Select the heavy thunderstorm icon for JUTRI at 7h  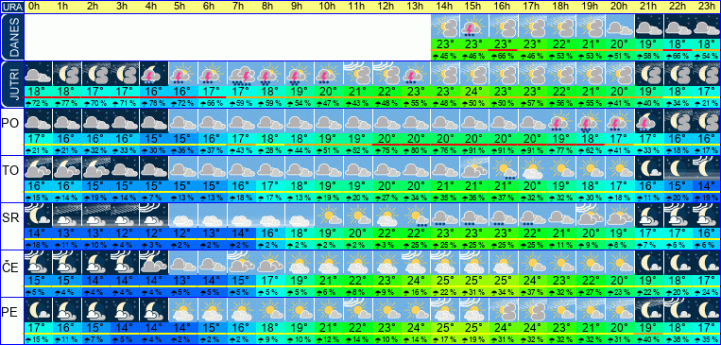point(241,74)
